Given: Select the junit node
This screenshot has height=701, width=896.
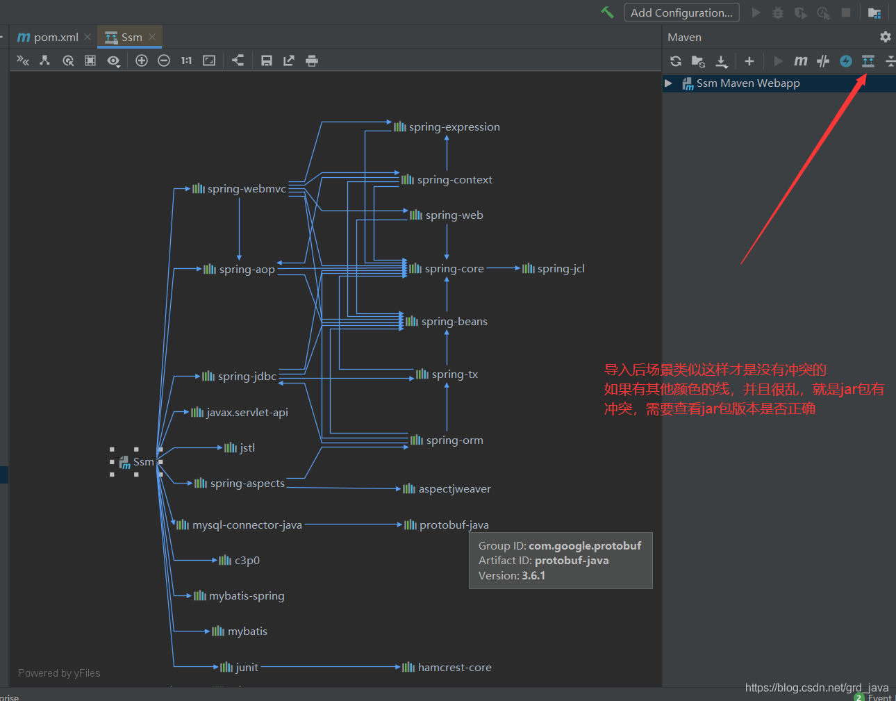Looking at the screenshot, I should click(239, 667).
